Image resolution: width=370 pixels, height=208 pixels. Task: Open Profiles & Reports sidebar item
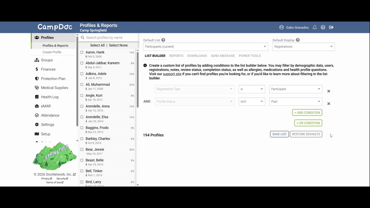pyautogui.click(x=55, y=46)
